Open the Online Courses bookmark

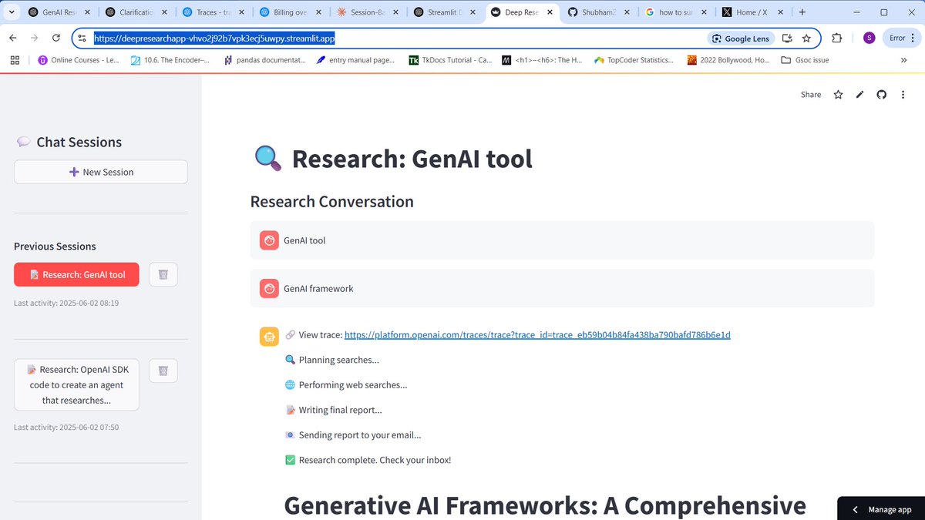[x=79, y=59]
